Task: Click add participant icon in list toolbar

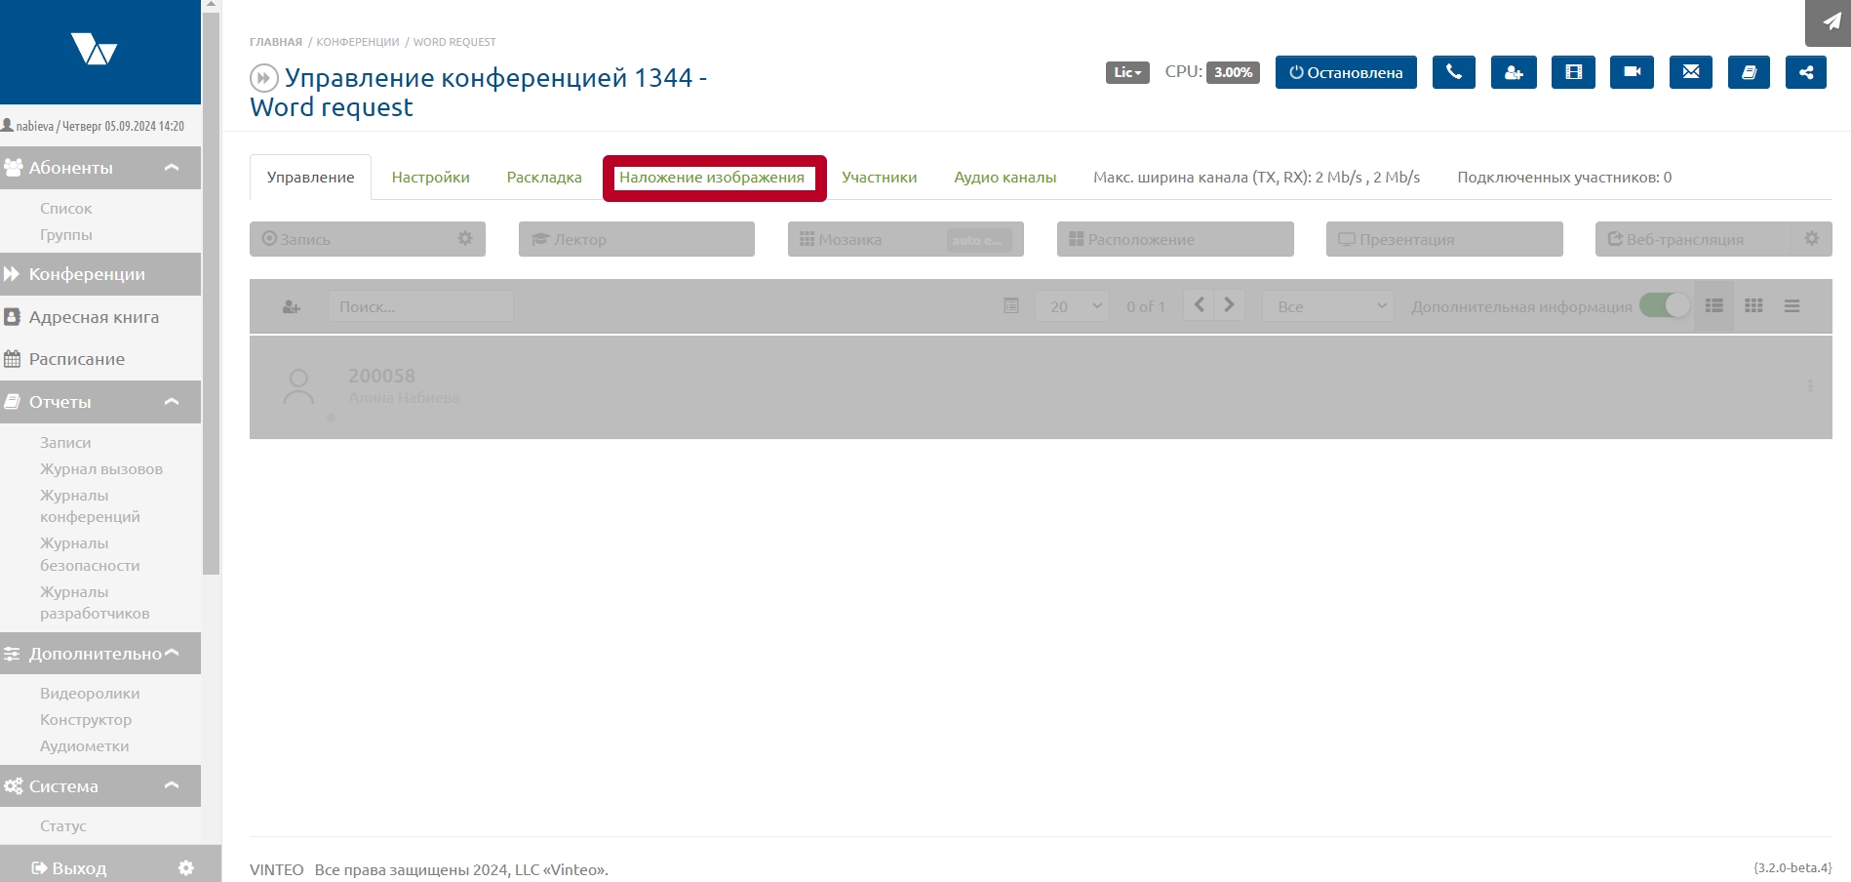Action: click(x=291, y=306)
